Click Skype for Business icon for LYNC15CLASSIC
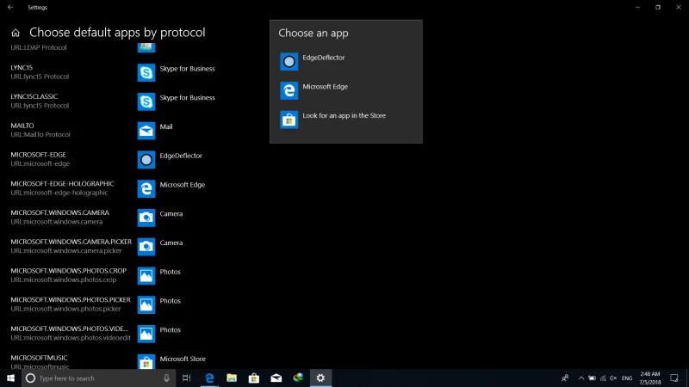The image size is (689, 387). 146,101
